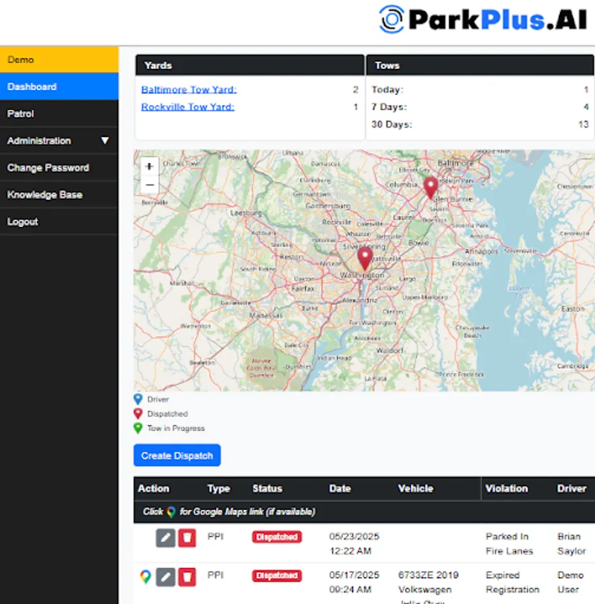
Task: Edit the 05/23/2025 dispatch with the pencil icon
Action: (x=165, y=537)
